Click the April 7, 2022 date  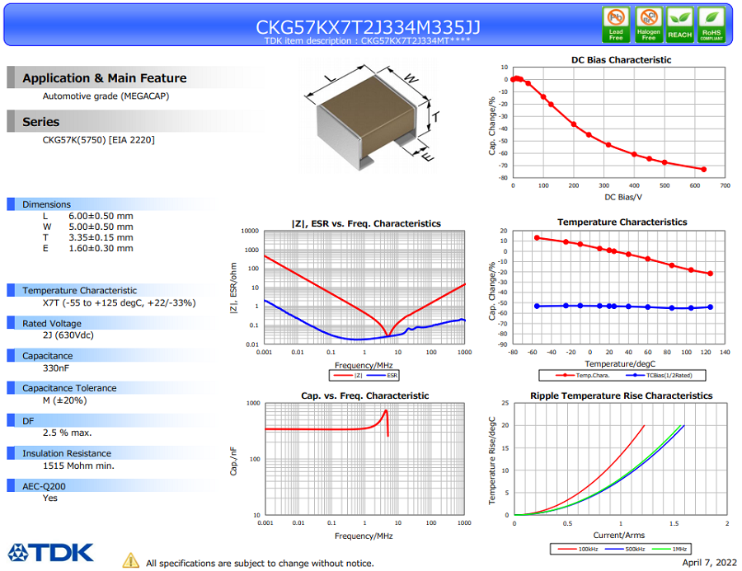pyautogui.click(x=709, y=563)
